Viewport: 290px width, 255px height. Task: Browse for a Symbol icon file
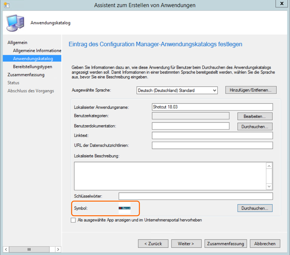tap(255, 208)
